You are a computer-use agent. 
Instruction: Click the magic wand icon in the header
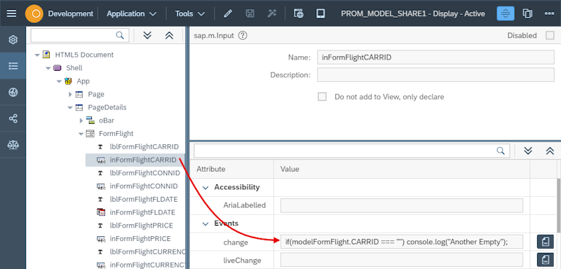[271, 13]
